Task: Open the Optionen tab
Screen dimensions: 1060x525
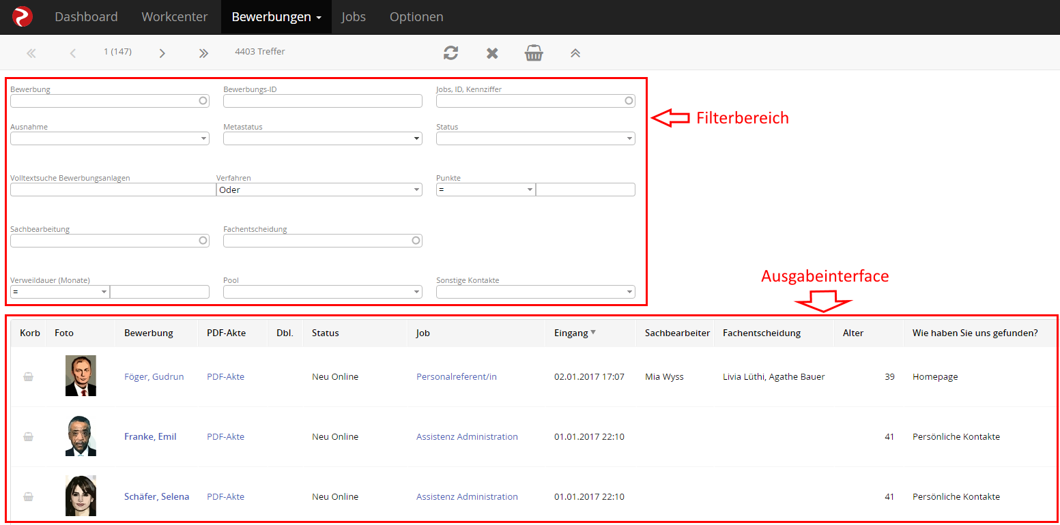Action: coord(416,17)
